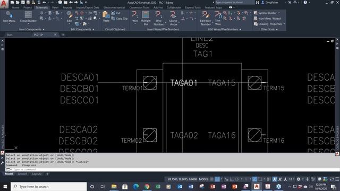The image size is (340, 191).
Task: Switch to the Home ribbon tab
Action: point(15,7)
